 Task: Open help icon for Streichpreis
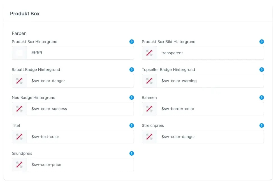[262, 125]
